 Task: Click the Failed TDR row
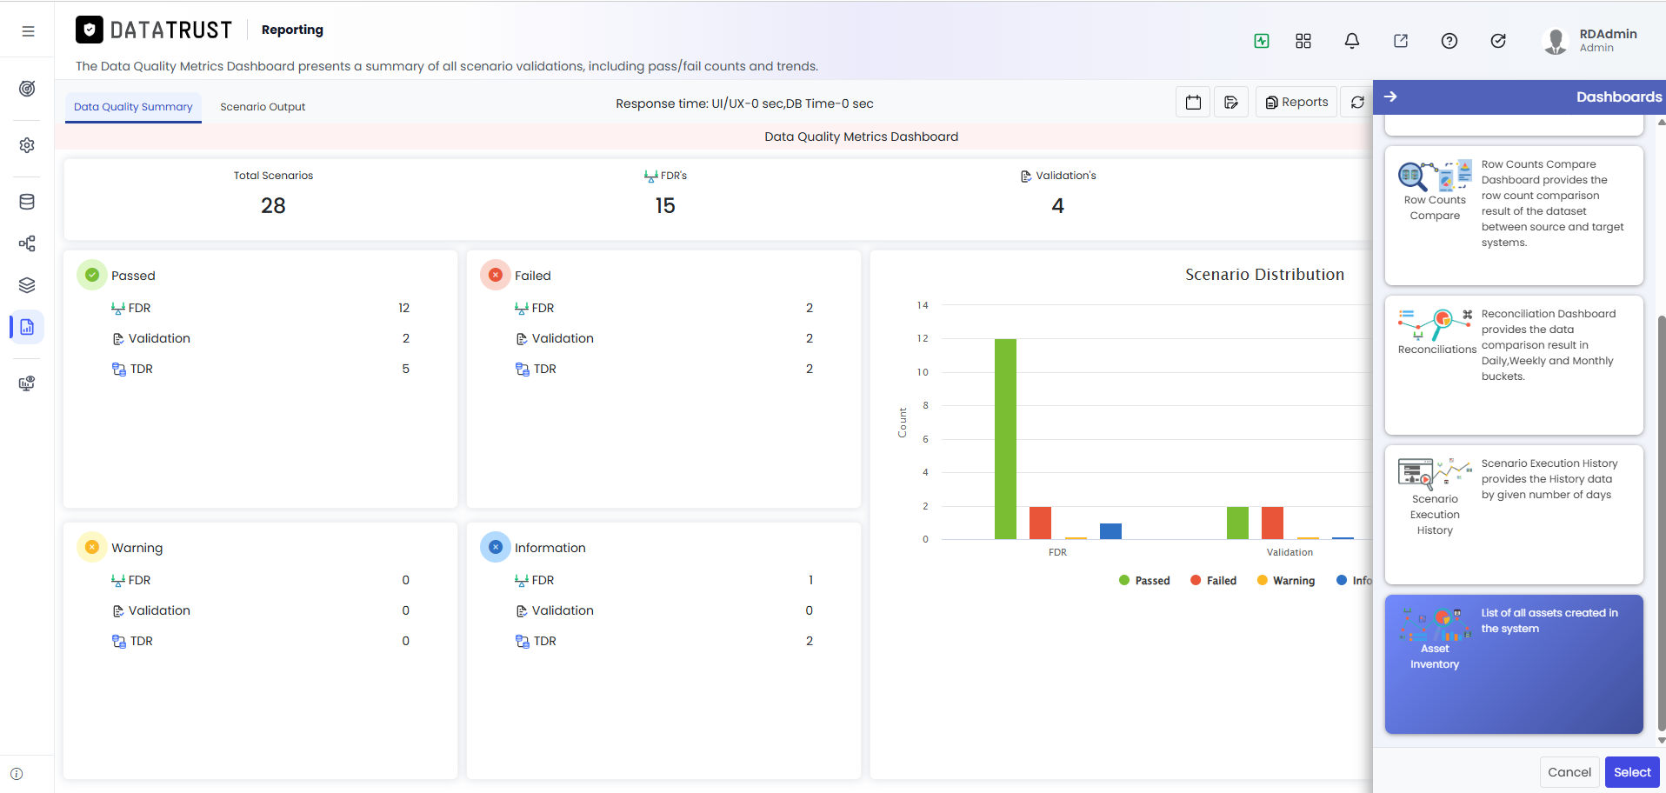(664, 369)
